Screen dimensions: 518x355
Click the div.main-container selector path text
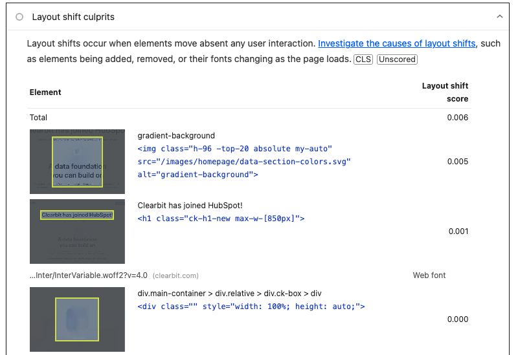tap(229, 294)
